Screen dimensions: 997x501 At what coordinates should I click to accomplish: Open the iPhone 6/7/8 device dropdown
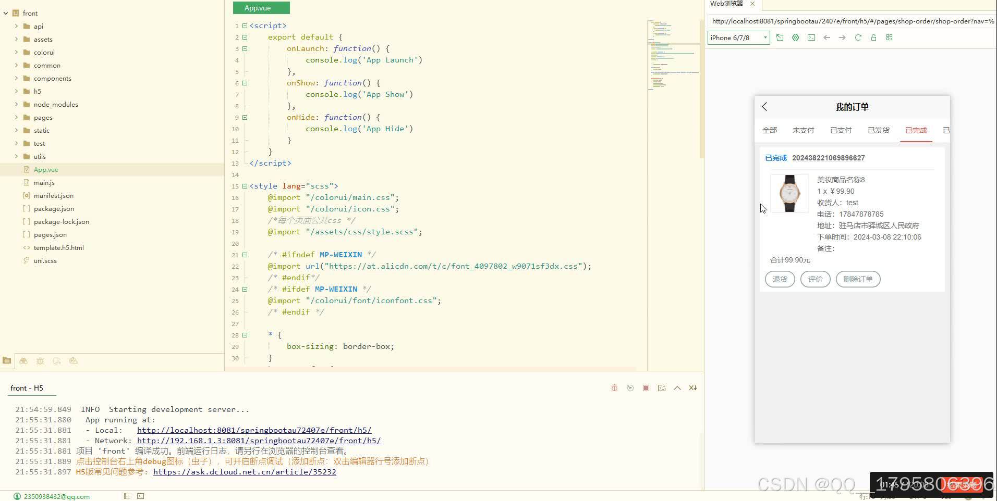pos(739,37)
